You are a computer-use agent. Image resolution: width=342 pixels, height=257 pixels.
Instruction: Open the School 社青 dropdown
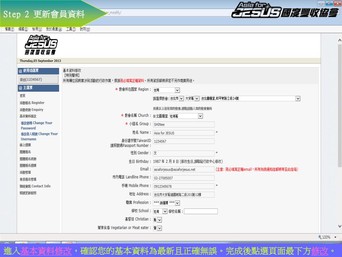pyautogui.click(x=160, y=211)
